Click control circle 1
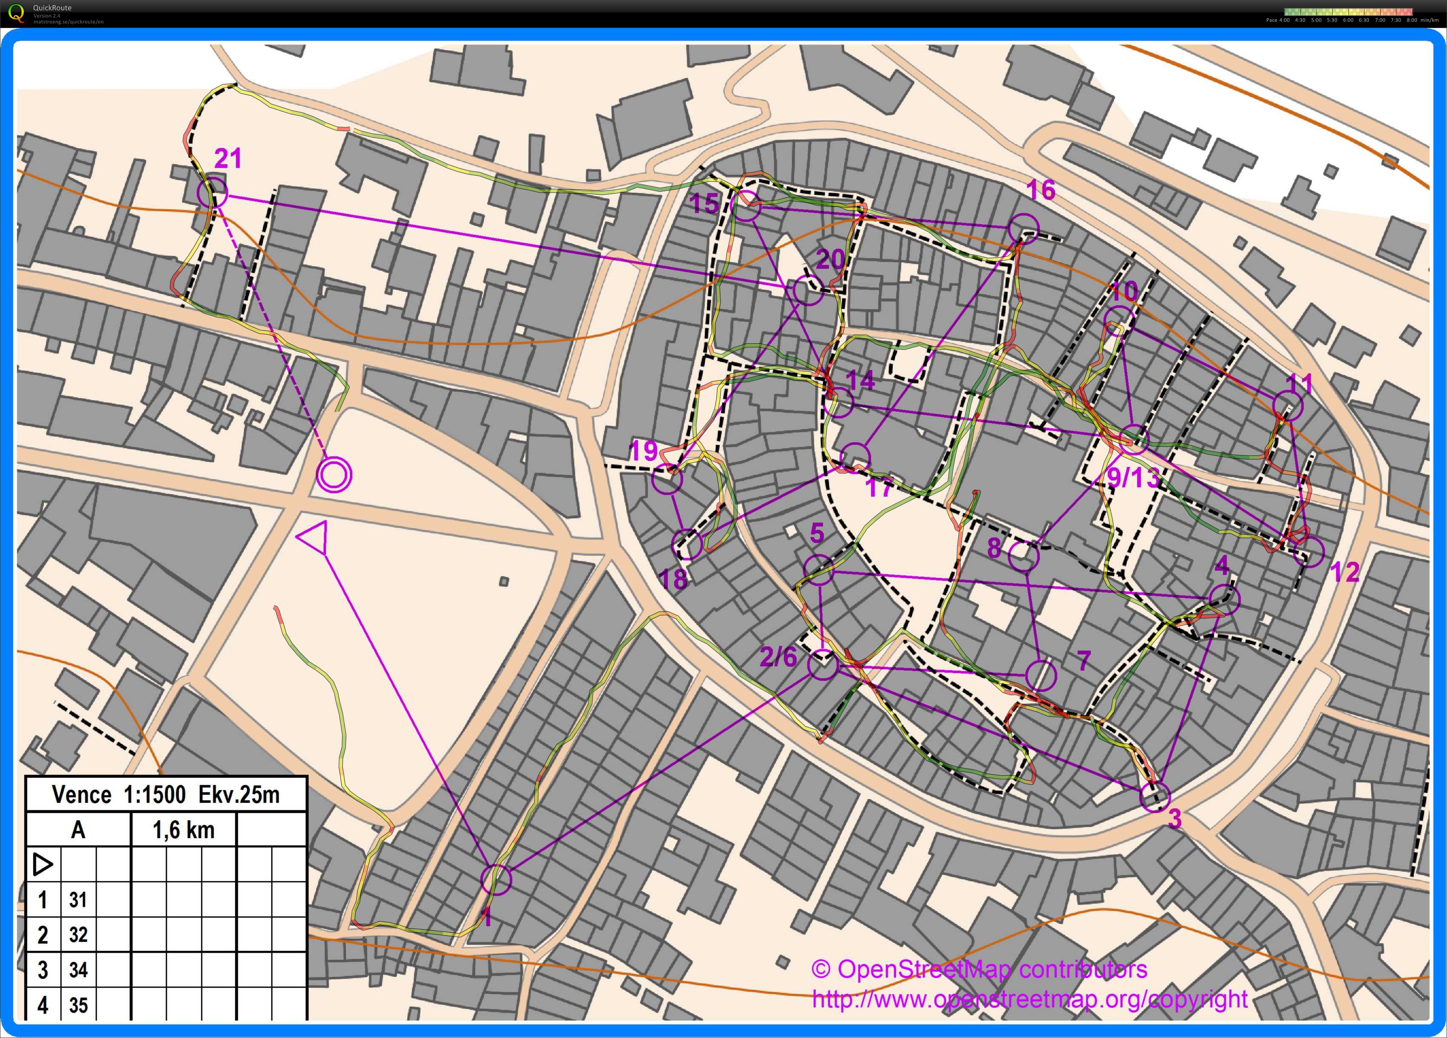Image resolution: width=1447 pixels, height=1038 pixels. point(496,880)
